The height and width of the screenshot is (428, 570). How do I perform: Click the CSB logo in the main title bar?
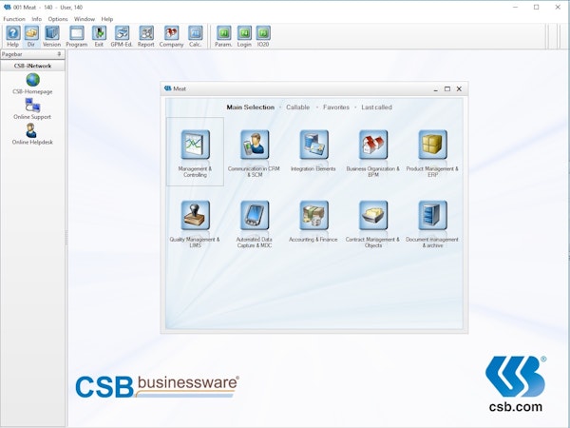(7, 7)
